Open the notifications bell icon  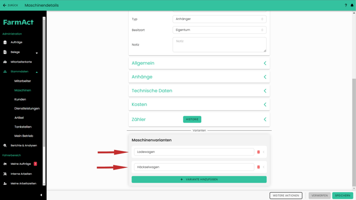pos(352,5)
